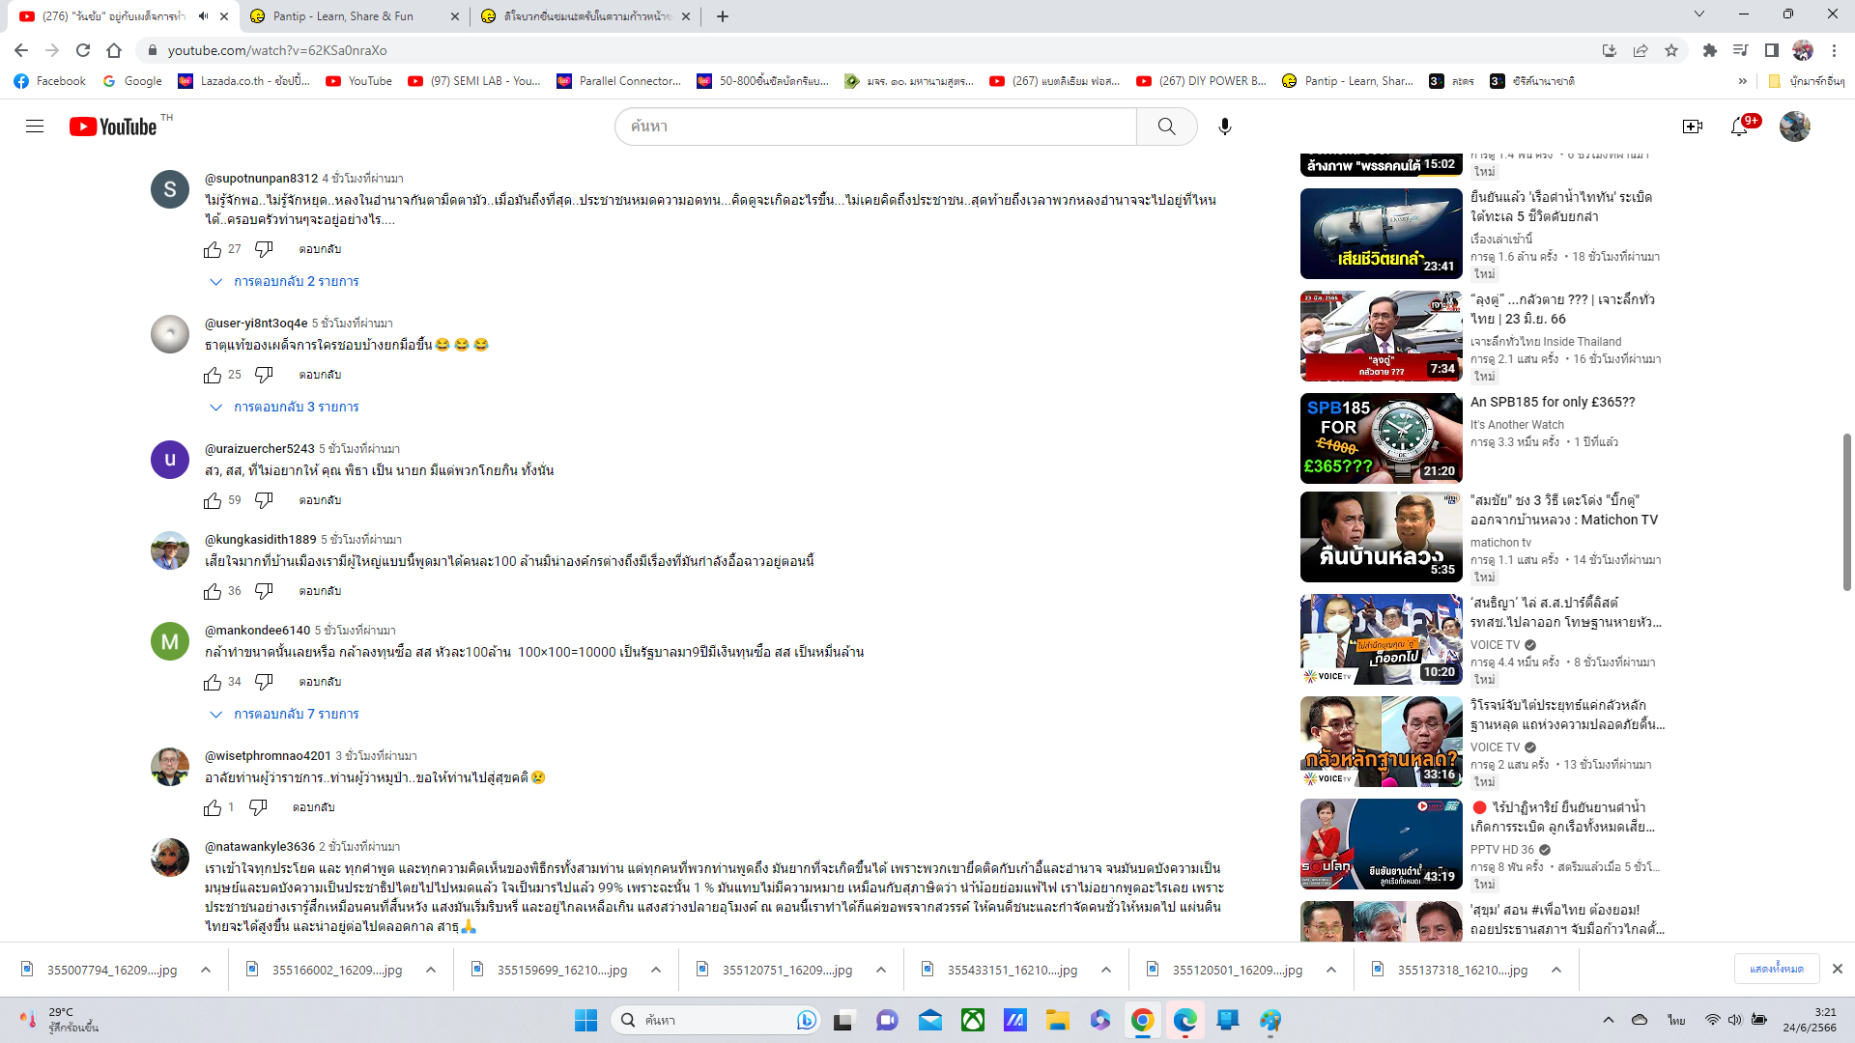Start voice search with microphone icon
Viewport: 1855px width, 1043px height.
(x=1224, y=127)
